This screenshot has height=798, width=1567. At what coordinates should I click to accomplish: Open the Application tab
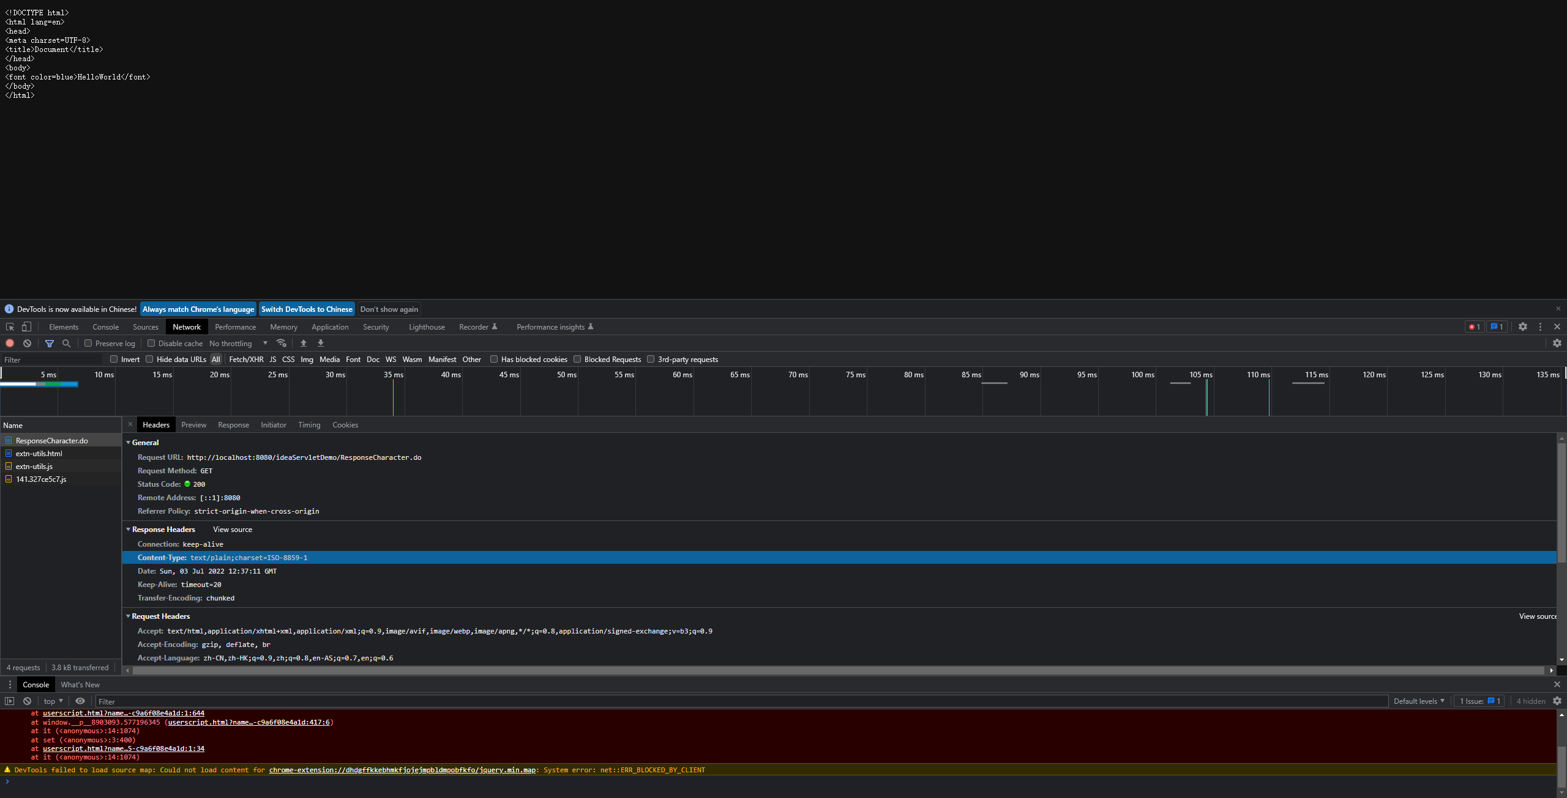pyautogui.click(x=330, y=327)
